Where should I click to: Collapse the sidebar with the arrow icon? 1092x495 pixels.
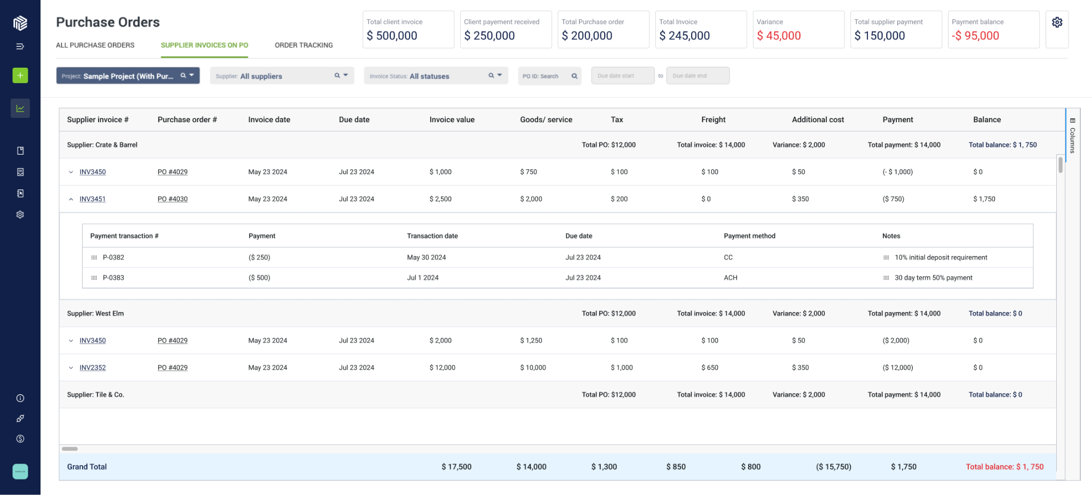tap(20, 46)
